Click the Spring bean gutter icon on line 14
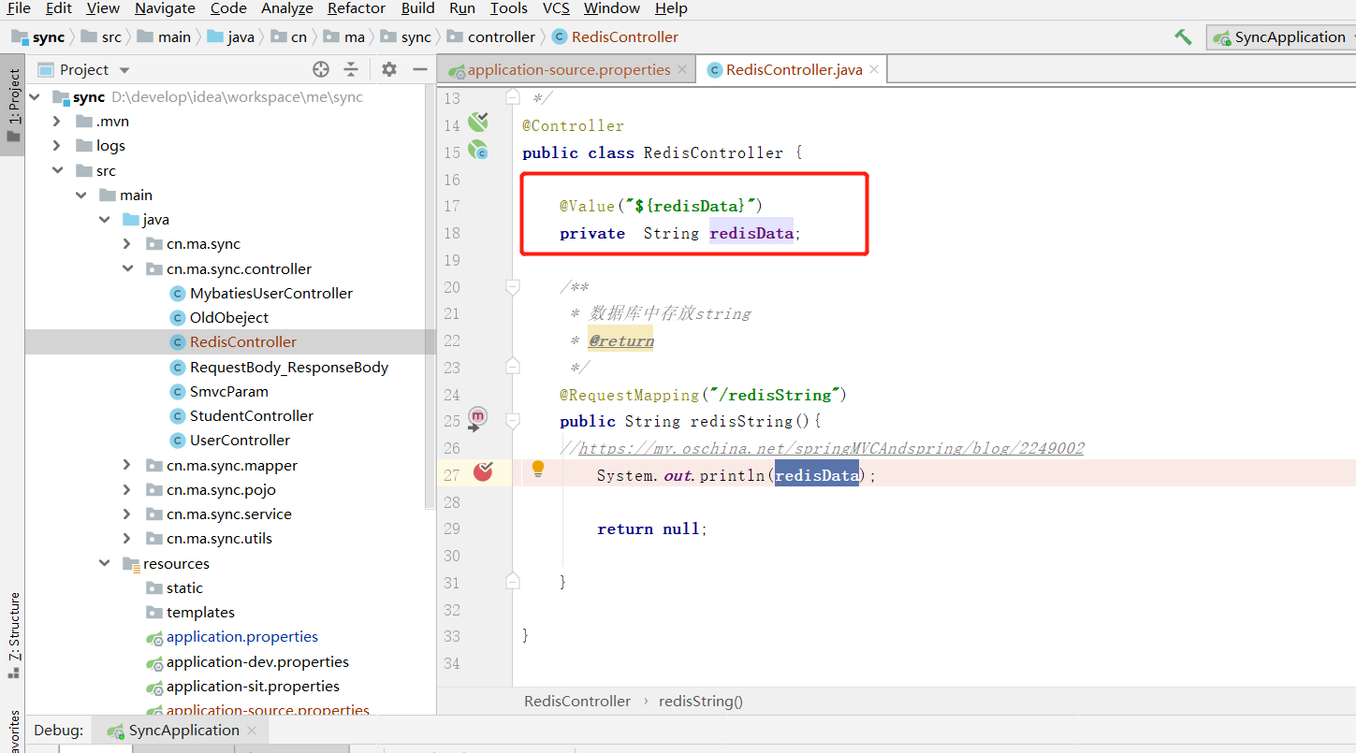The image size is (1356, 753). (x=478, y=122)
